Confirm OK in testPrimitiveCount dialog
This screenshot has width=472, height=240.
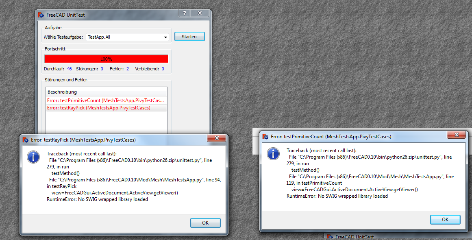click(x=445, y=220)
